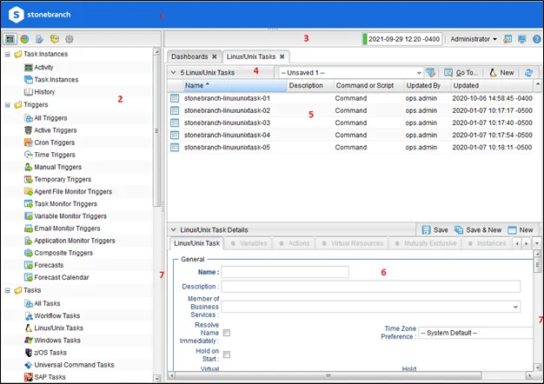Image resolution: width=544 pixels, height=384 pixels.
Task: Click the task details vertical scrollbar
Action: click(x=537, y=265)
